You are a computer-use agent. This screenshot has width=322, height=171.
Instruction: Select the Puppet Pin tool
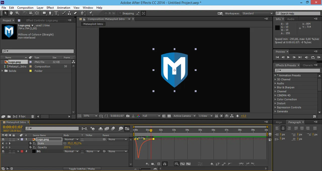[91, 13]
